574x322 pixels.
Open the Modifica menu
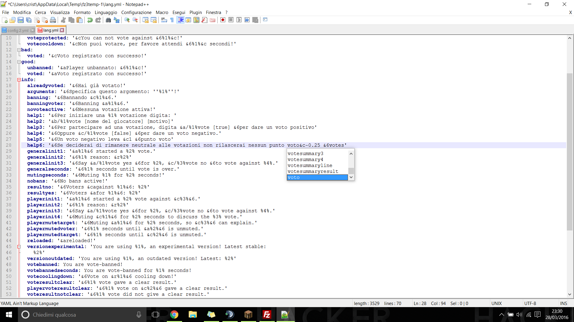tap(22, 13)
